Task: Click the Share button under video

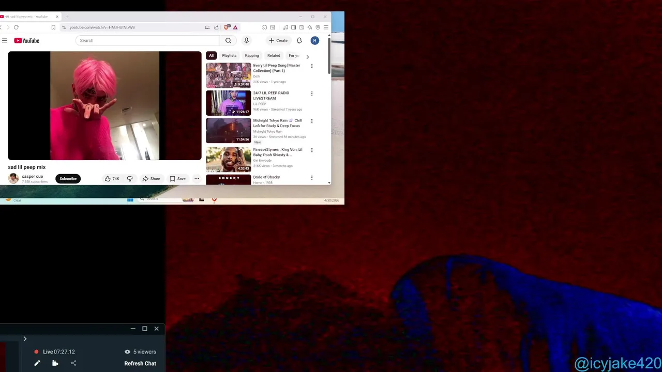Action: click(x=151, y=179)
